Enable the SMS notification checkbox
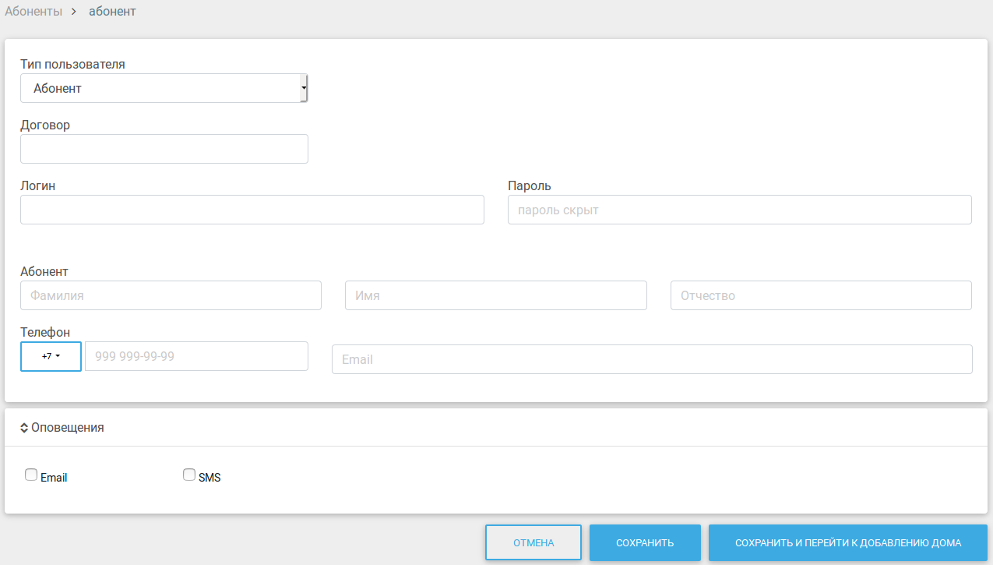The height and width of the screenshot is (565, 993). [189, 475]
